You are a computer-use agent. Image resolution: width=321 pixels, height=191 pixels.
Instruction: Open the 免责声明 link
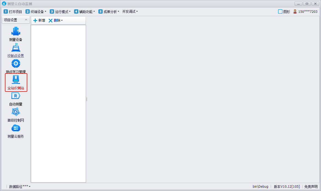tap(311, 187)
